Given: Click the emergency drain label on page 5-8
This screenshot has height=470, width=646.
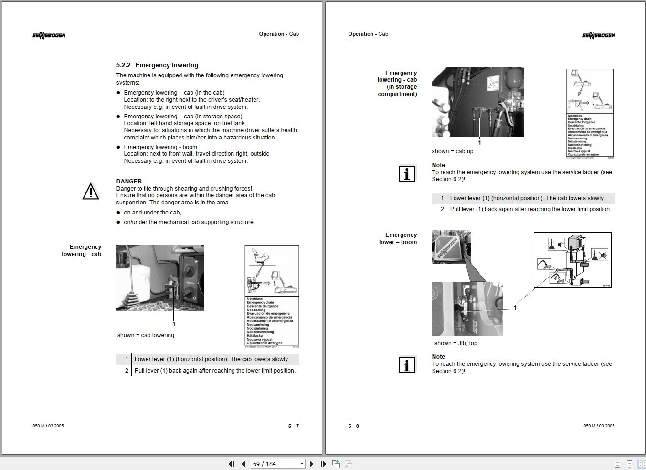Looking at the screenshot, I should point(590,114).
